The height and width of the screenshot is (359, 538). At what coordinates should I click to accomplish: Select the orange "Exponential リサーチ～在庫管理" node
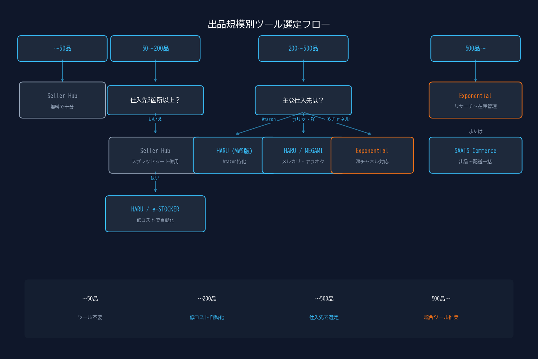(x=475, y=100)
